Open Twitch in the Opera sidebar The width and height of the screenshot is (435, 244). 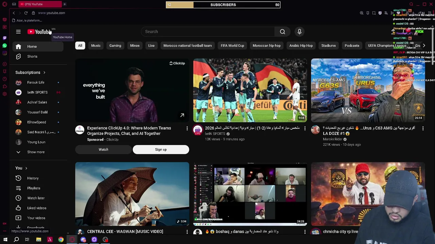[x=4, y=38]
